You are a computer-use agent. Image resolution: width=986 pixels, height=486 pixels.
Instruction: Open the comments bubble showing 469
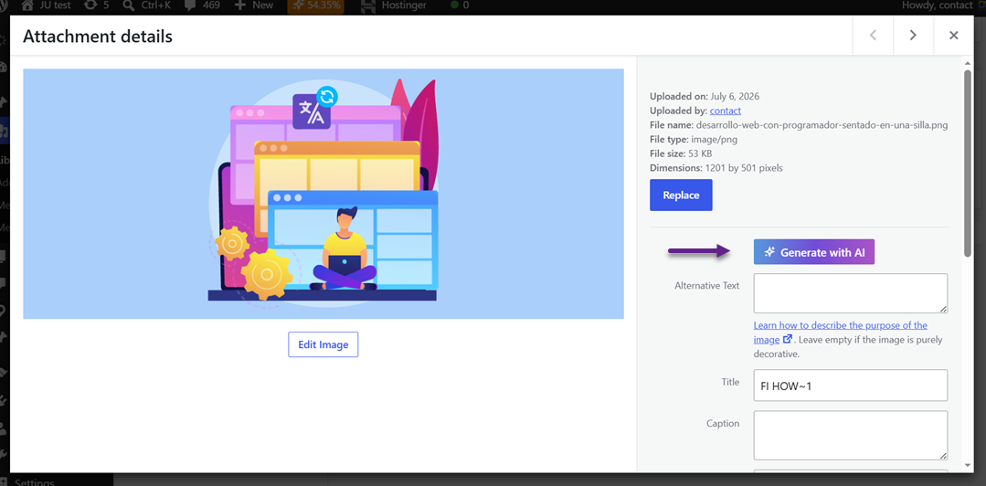[188, 5]
